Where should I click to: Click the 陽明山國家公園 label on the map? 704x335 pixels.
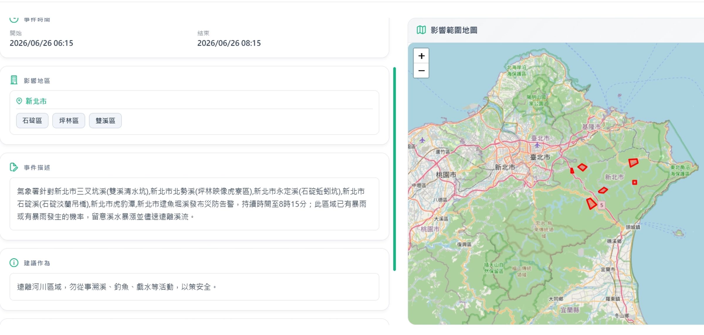tap(536, 100)
